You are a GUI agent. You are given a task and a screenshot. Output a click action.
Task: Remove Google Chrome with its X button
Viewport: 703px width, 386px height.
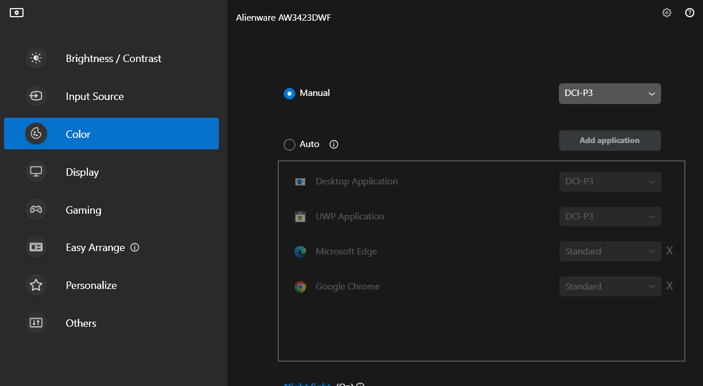pos(669,286)
